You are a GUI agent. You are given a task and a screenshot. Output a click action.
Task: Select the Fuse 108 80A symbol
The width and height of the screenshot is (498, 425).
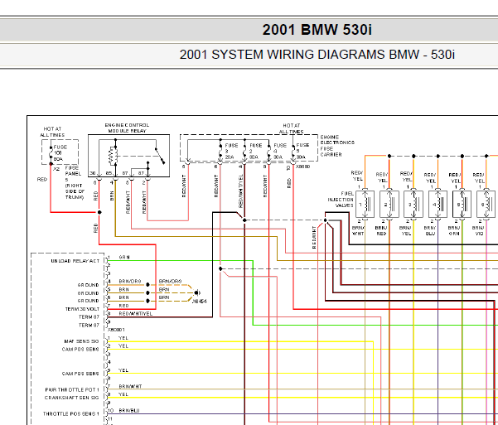51,152
